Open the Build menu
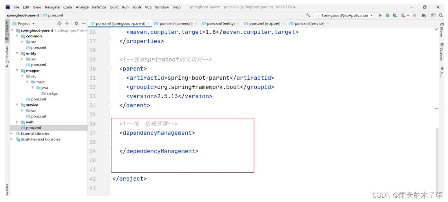Viewport: 448px width, 202px height. click(114, 7)
